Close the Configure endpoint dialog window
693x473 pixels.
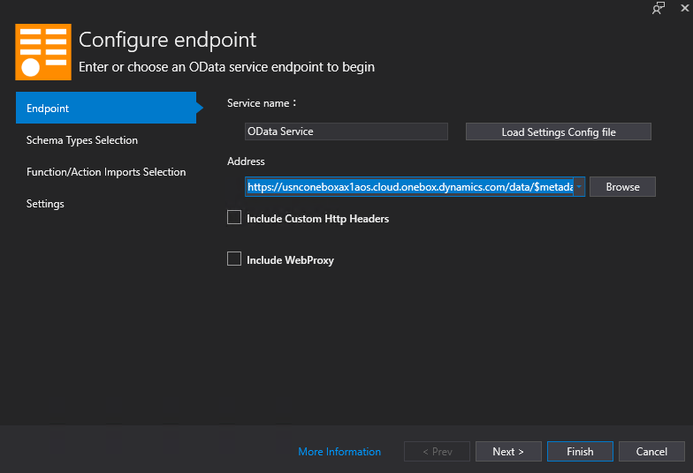pyautogui.click(x=684, y=8)
